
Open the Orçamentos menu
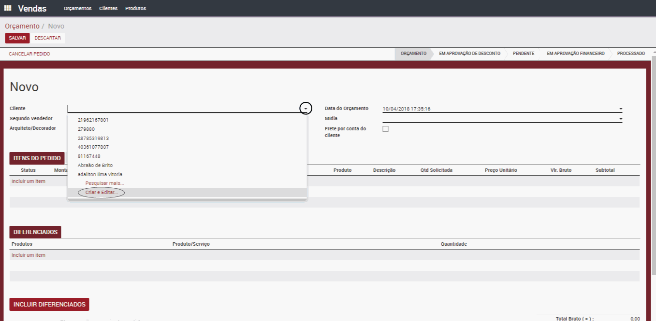click(77, 8)
